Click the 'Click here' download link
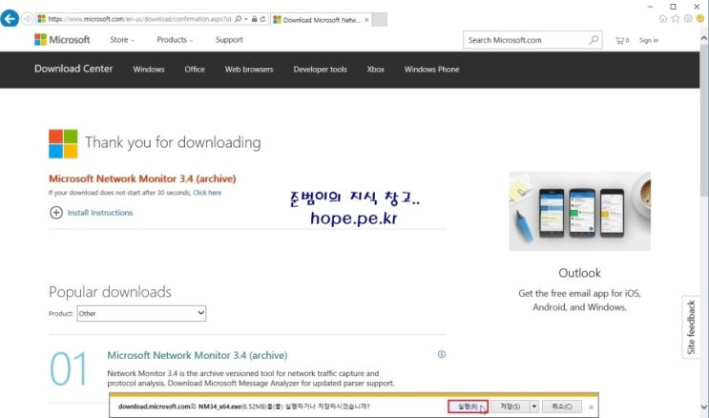Viewport: 709px width, 418px height. pyautogui.click(x=207, y=193)
